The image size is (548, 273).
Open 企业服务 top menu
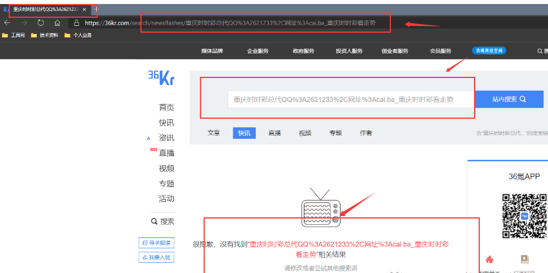[257, 51]
